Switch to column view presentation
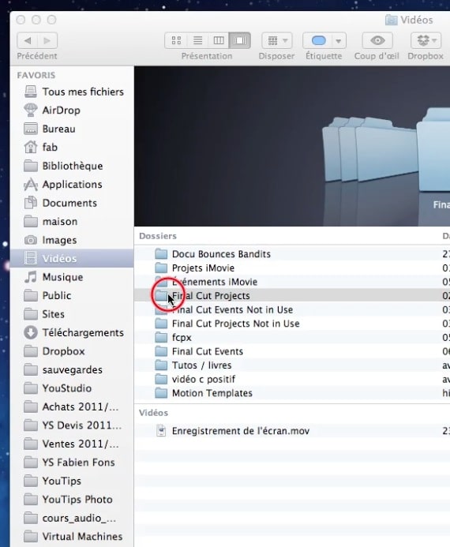 219,40
